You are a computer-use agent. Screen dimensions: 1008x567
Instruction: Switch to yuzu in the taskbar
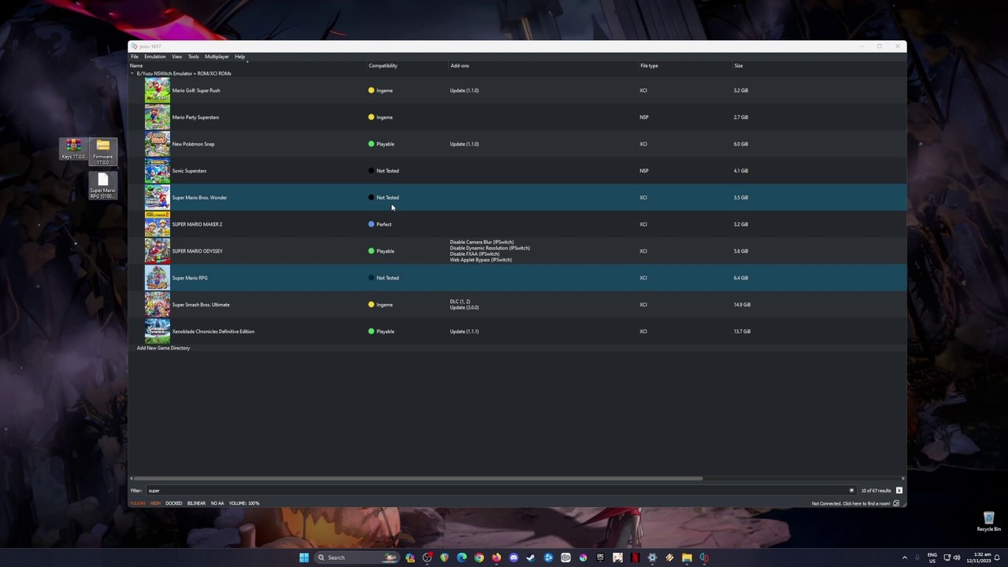pyautogui.click(x=704, y=558)
